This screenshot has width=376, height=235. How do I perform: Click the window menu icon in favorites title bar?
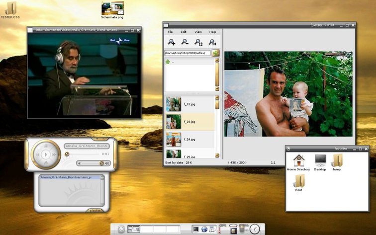288,149
